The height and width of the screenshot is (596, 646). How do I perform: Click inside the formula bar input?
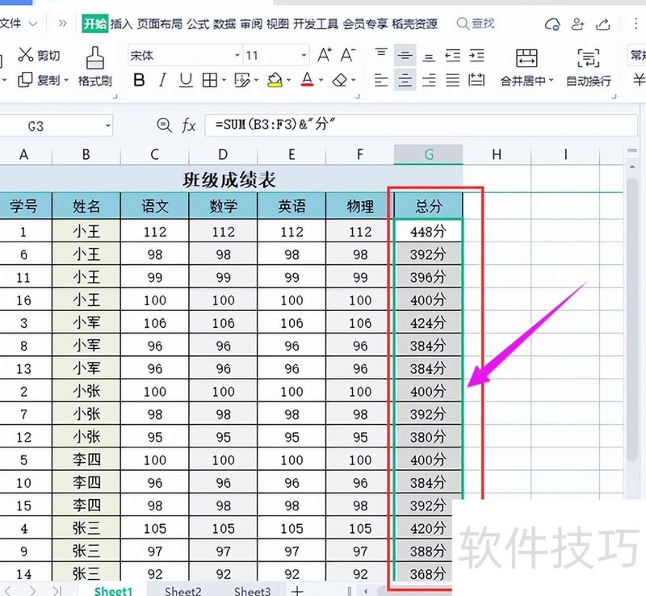click(404, 125)
